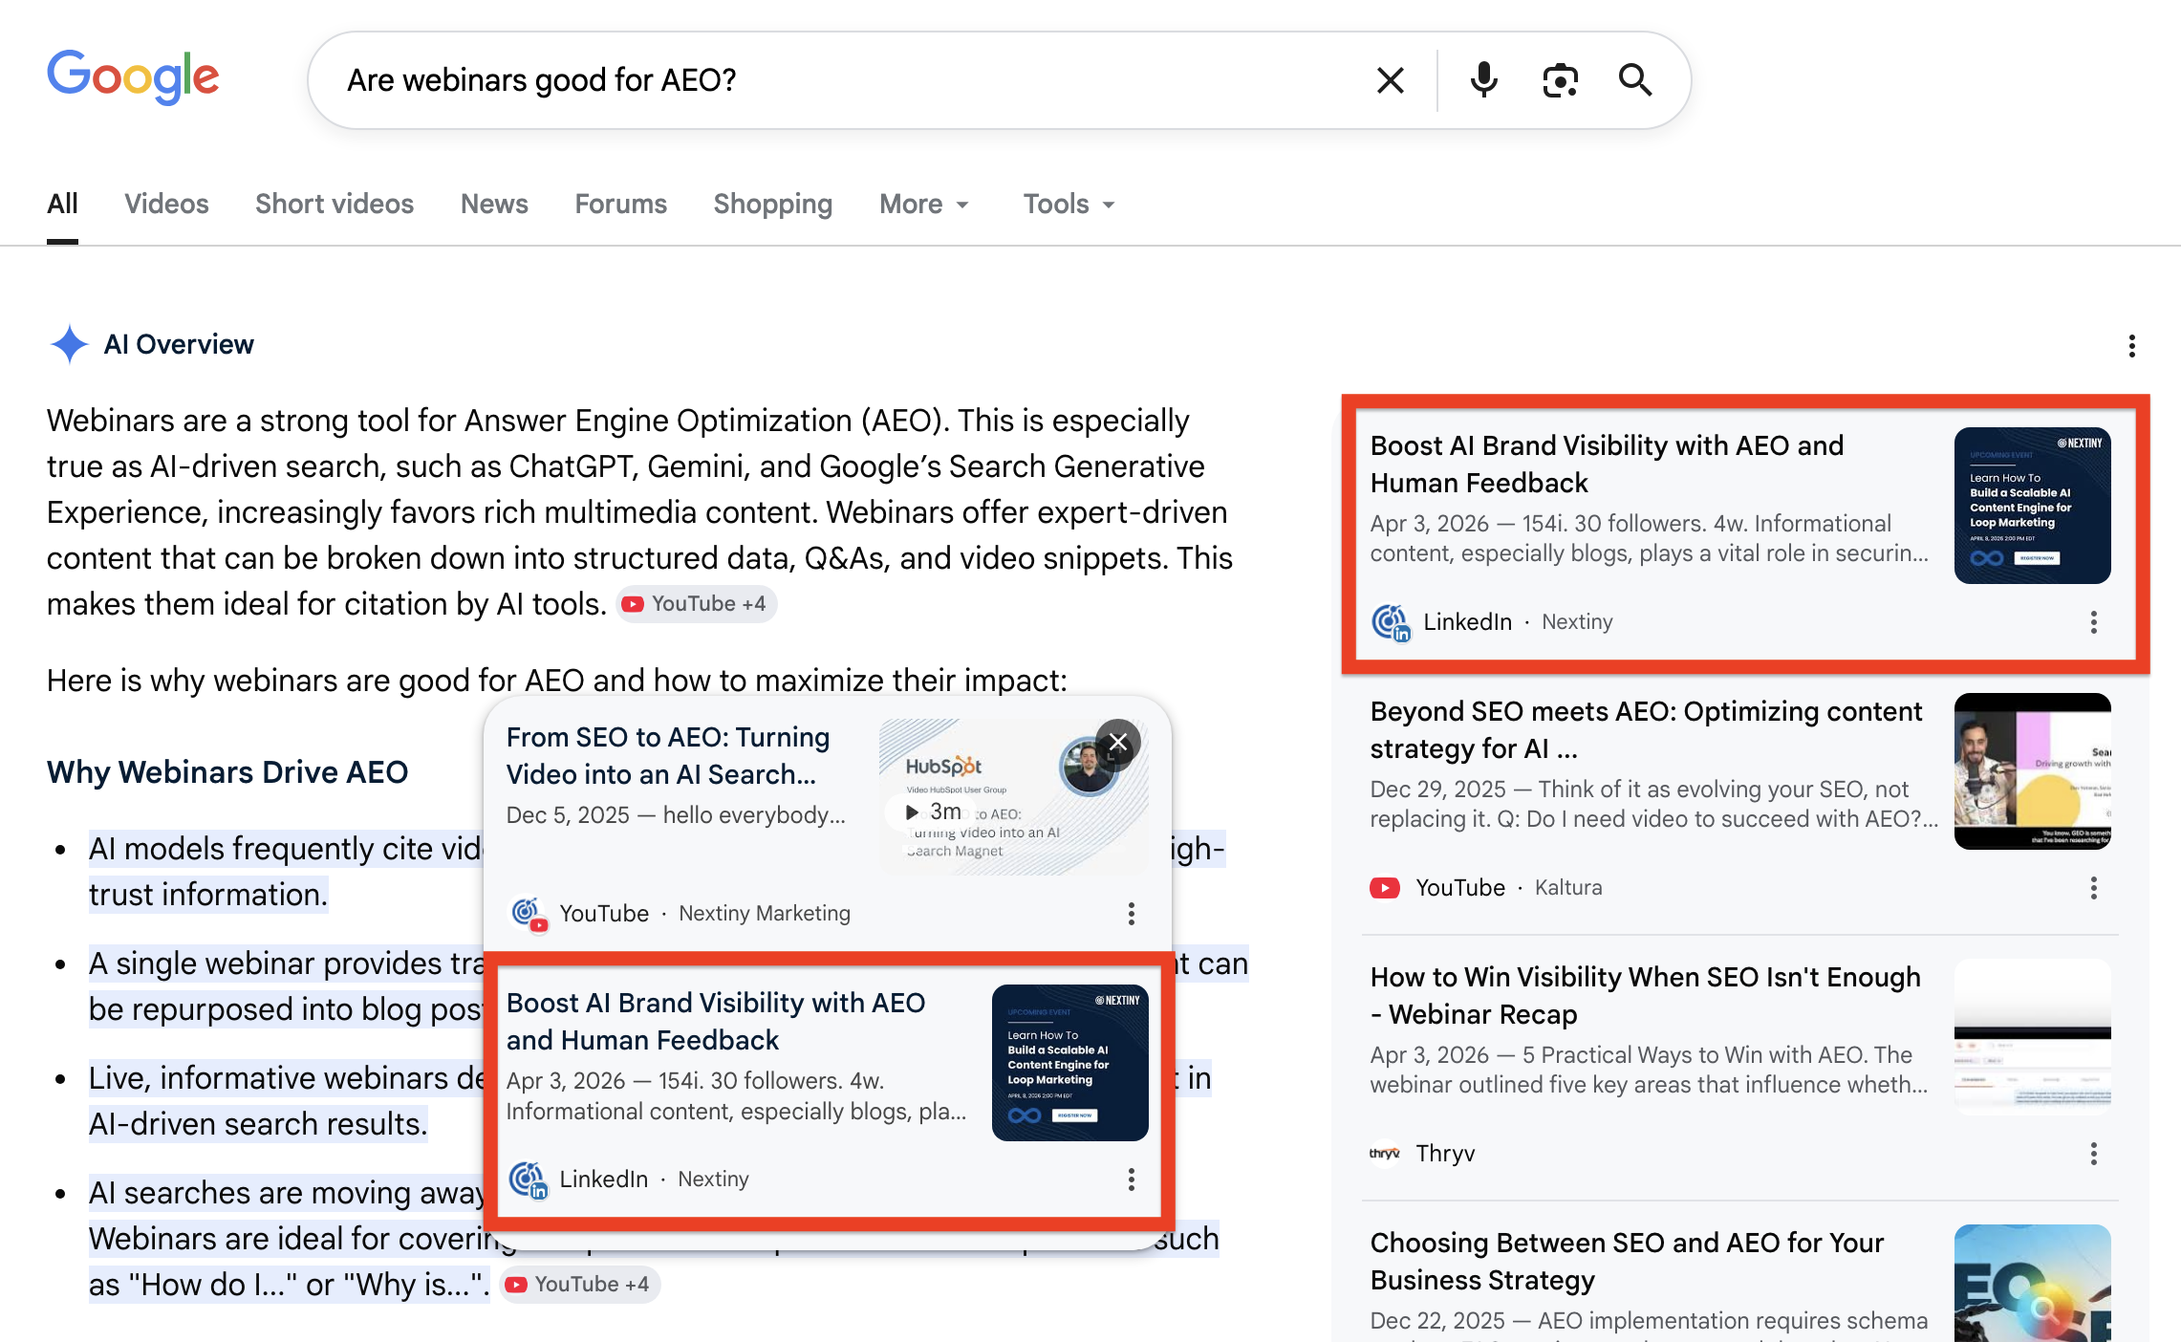Open Google Lens image search
This screenshot has width=2181, height=1342.
click(1560, 79)
